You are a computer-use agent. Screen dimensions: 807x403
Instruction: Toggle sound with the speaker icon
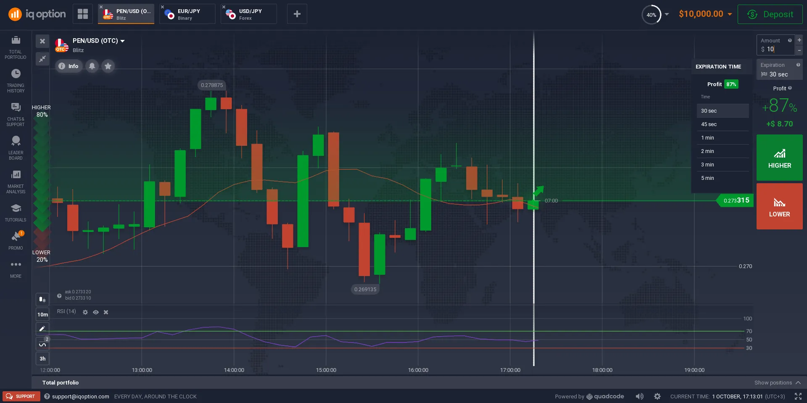click(x=639, y=396)
